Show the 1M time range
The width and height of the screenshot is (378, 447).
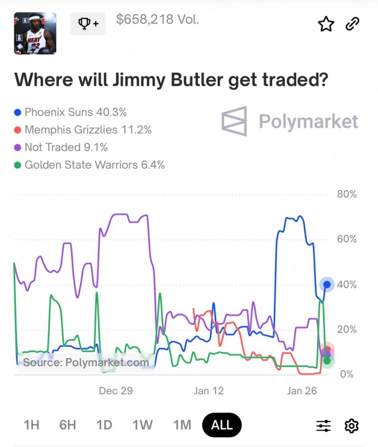coord(181,425)
